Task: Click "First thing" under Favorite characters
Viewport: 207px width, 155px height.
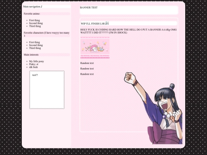Action: [x=34, y=42]
